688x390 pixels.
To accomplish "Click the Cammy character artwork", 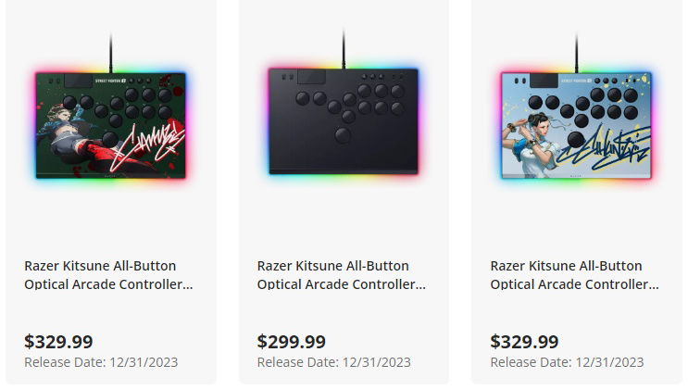I will (74, 130).
